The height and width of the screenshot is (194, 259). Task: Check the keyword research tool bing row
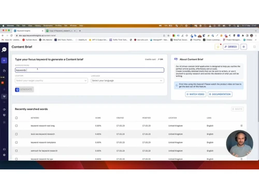[17, 126]
